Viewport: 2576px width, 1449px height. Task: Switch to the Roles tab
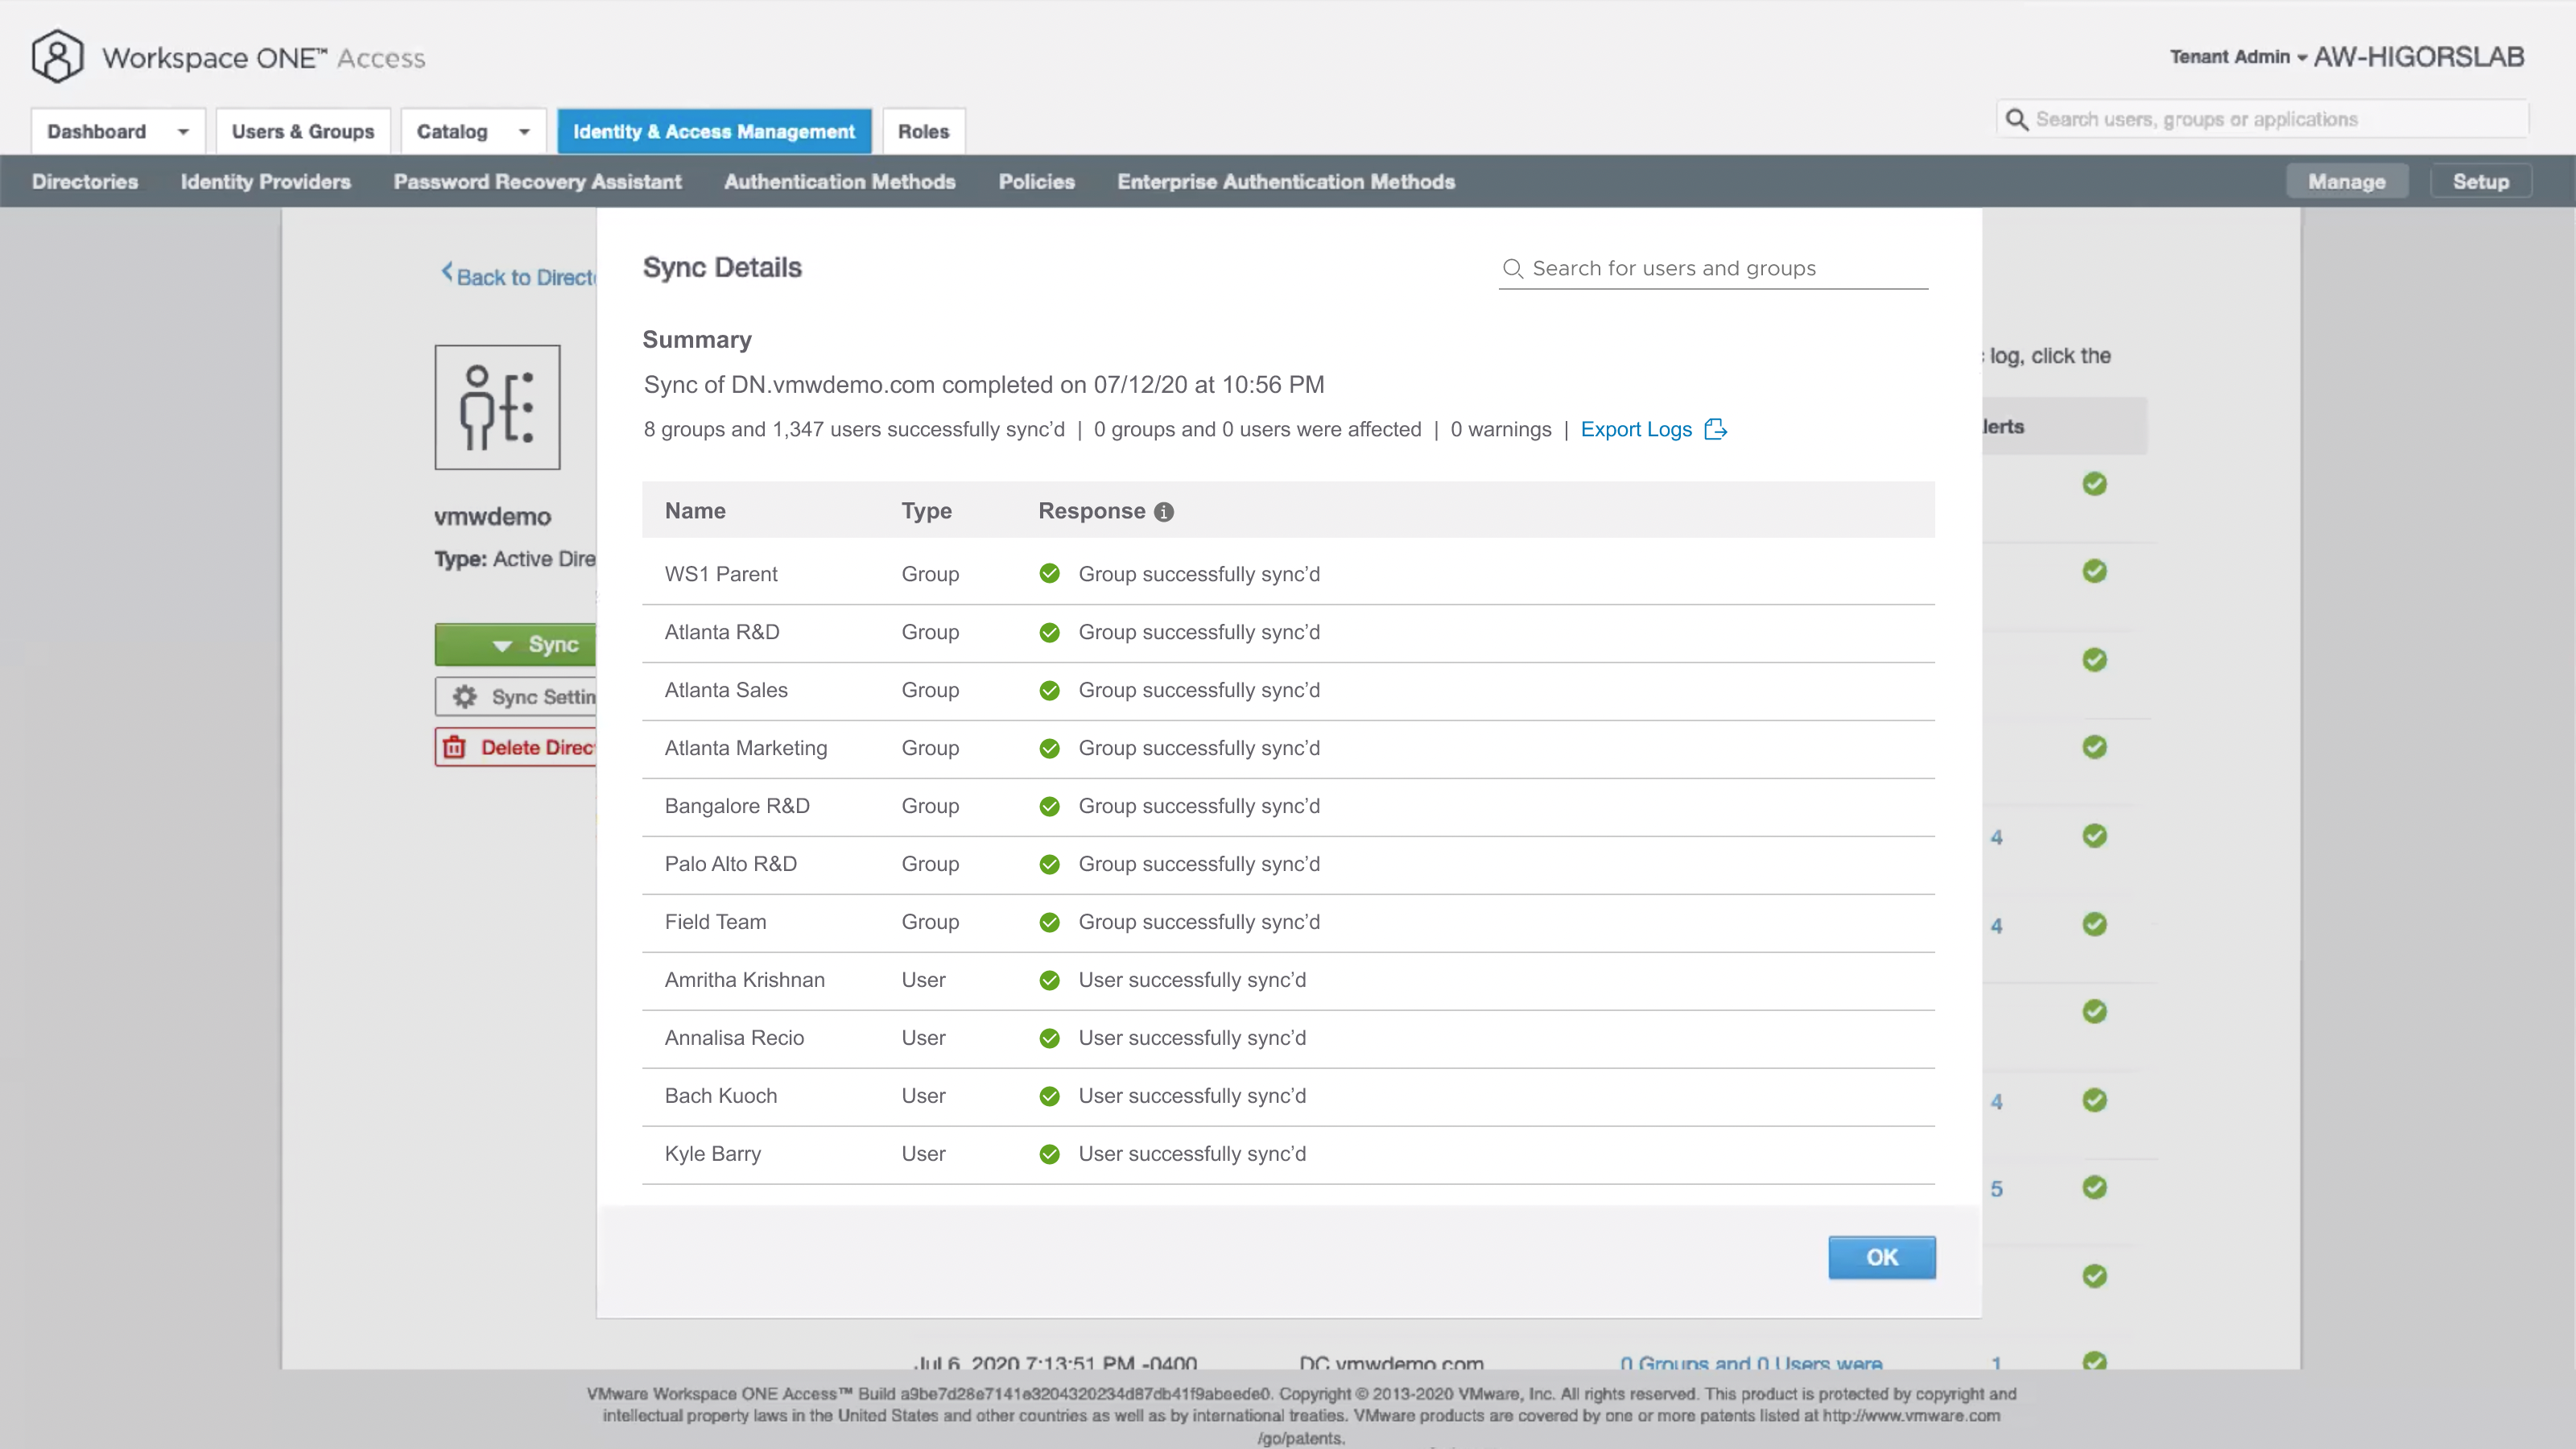pos(922,132)
